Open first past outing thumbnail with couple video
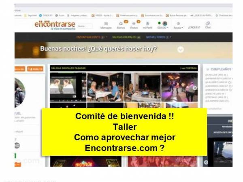Image resolution: width=243 pixels, height=182 pixels. [x=68, y=87]
